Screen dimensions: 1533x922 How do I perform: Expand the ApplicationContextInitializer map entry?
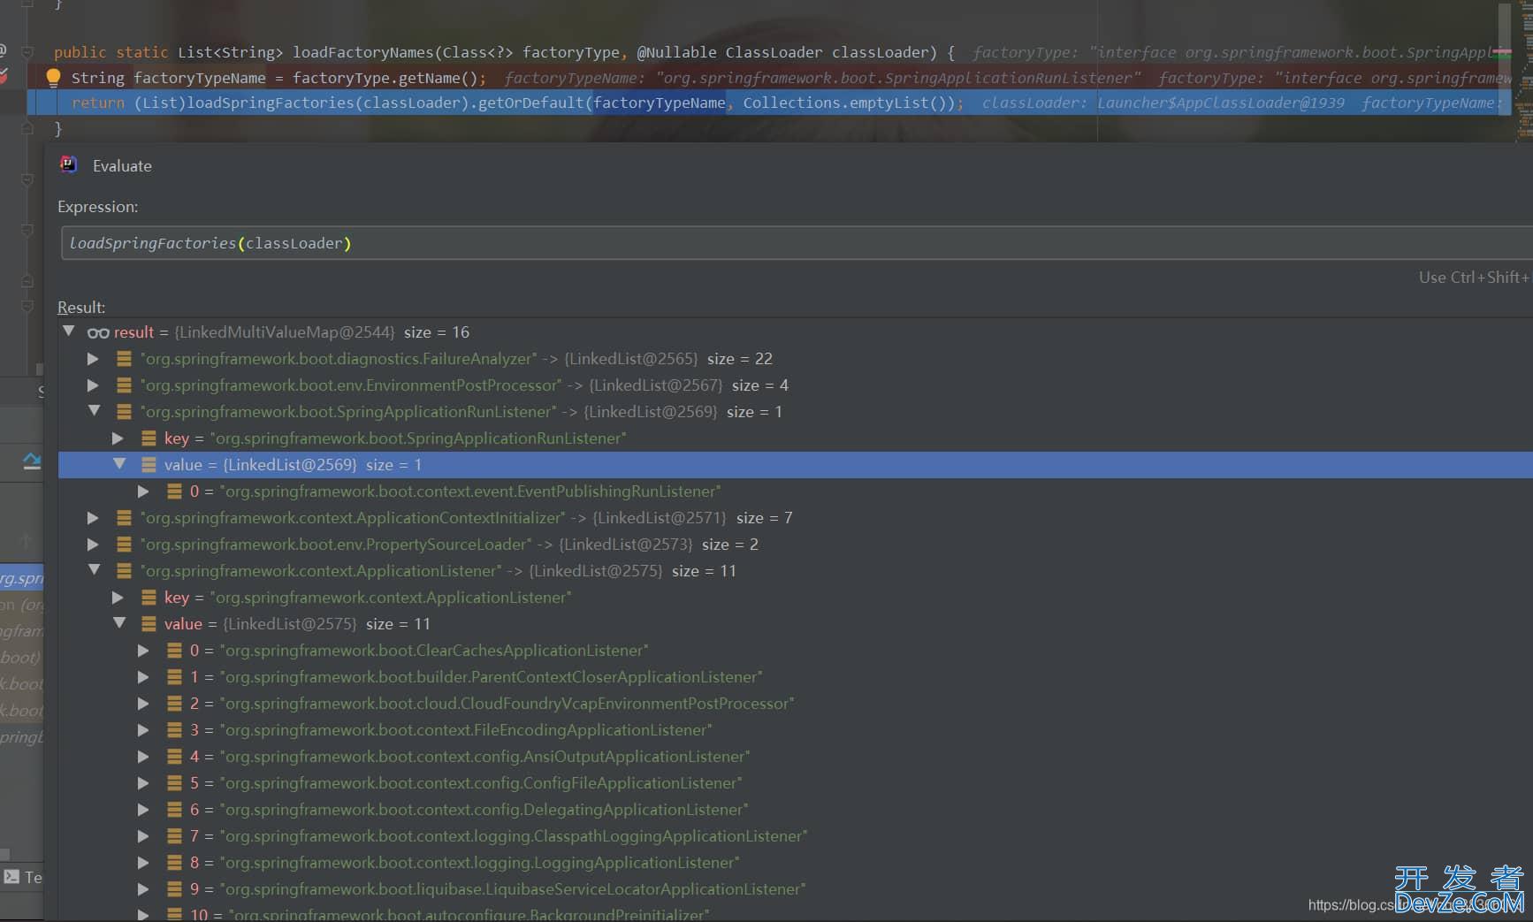[x=93, y=518]
